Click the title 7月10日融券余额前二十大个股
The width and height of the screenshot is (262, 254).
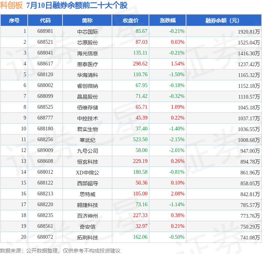77,5
